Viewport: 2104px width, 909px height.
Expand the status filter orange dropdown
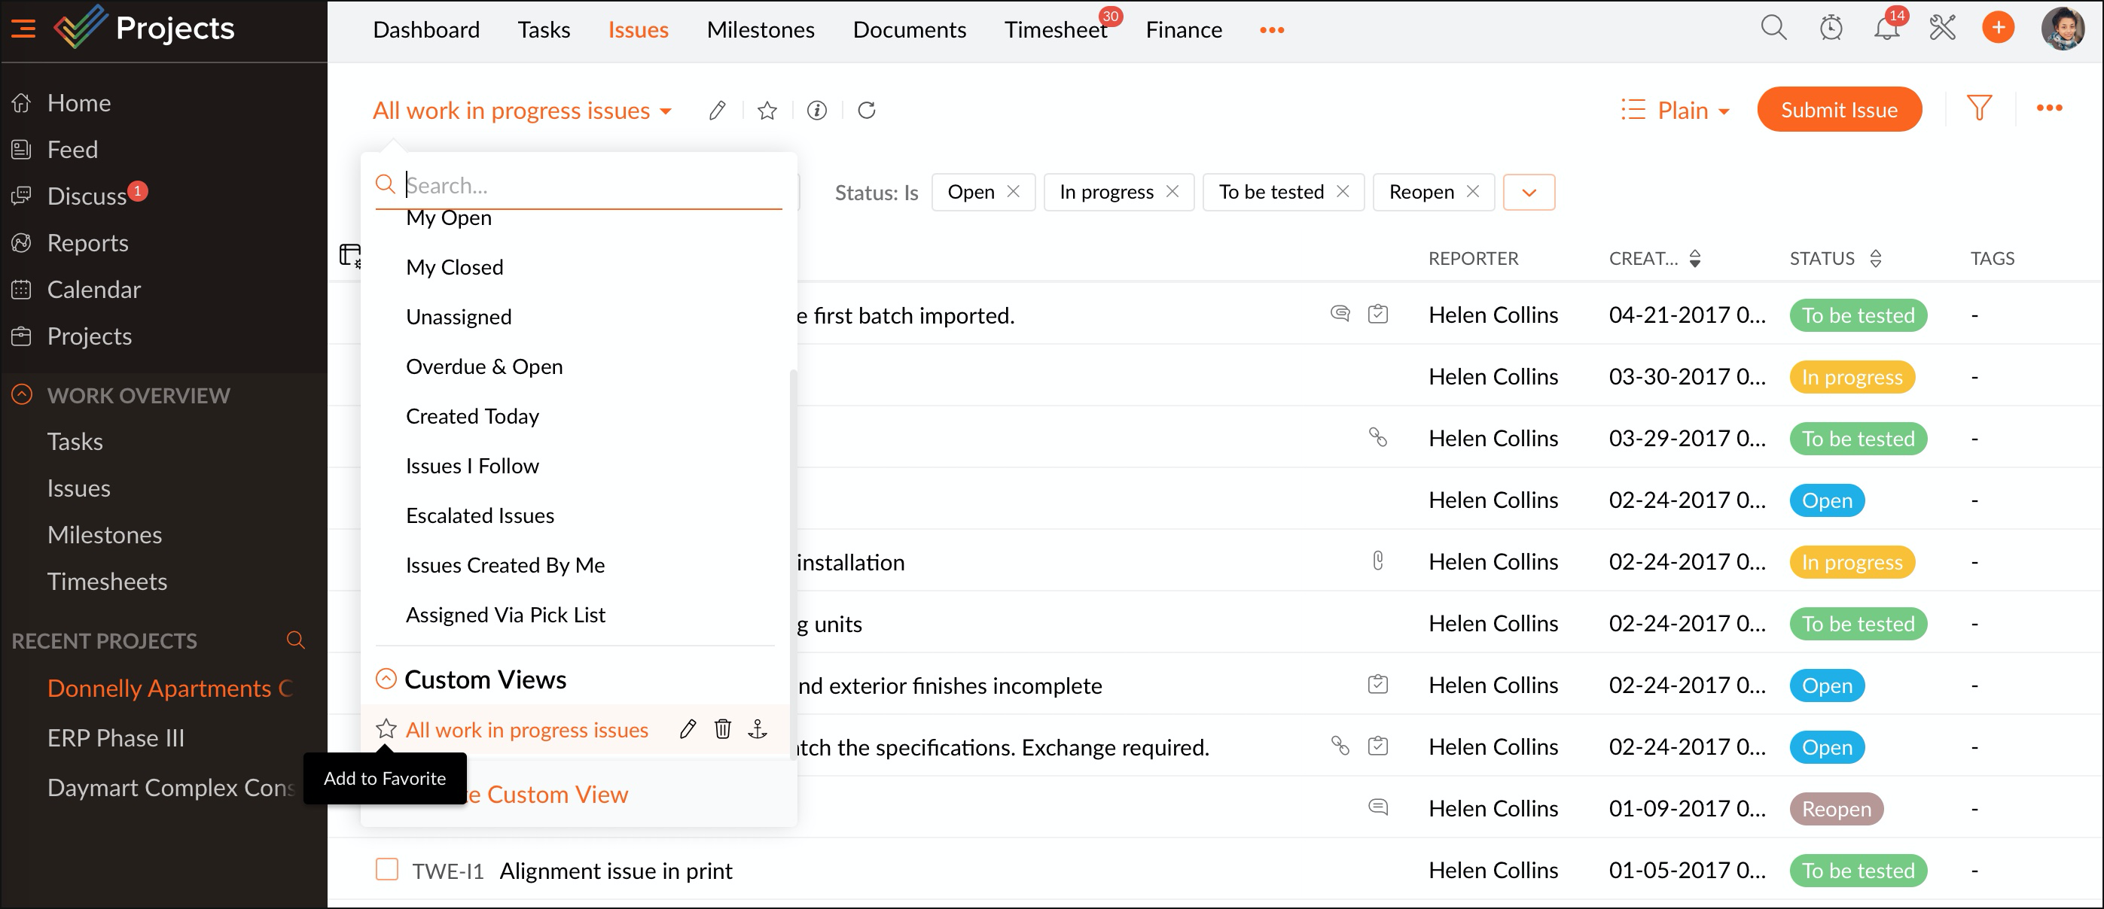pos(1528,193)
